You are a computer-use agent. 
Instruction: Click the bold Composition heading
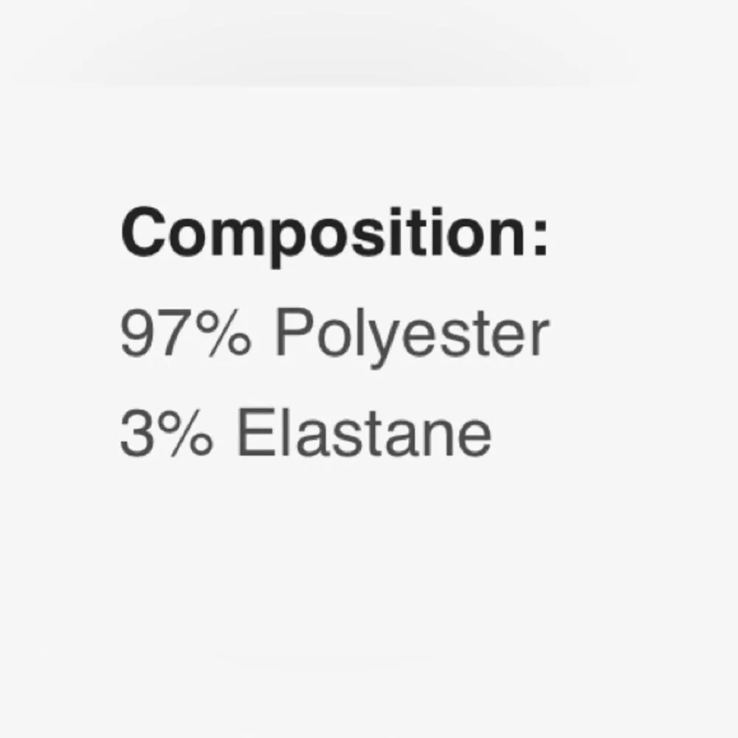pos(334,235)
